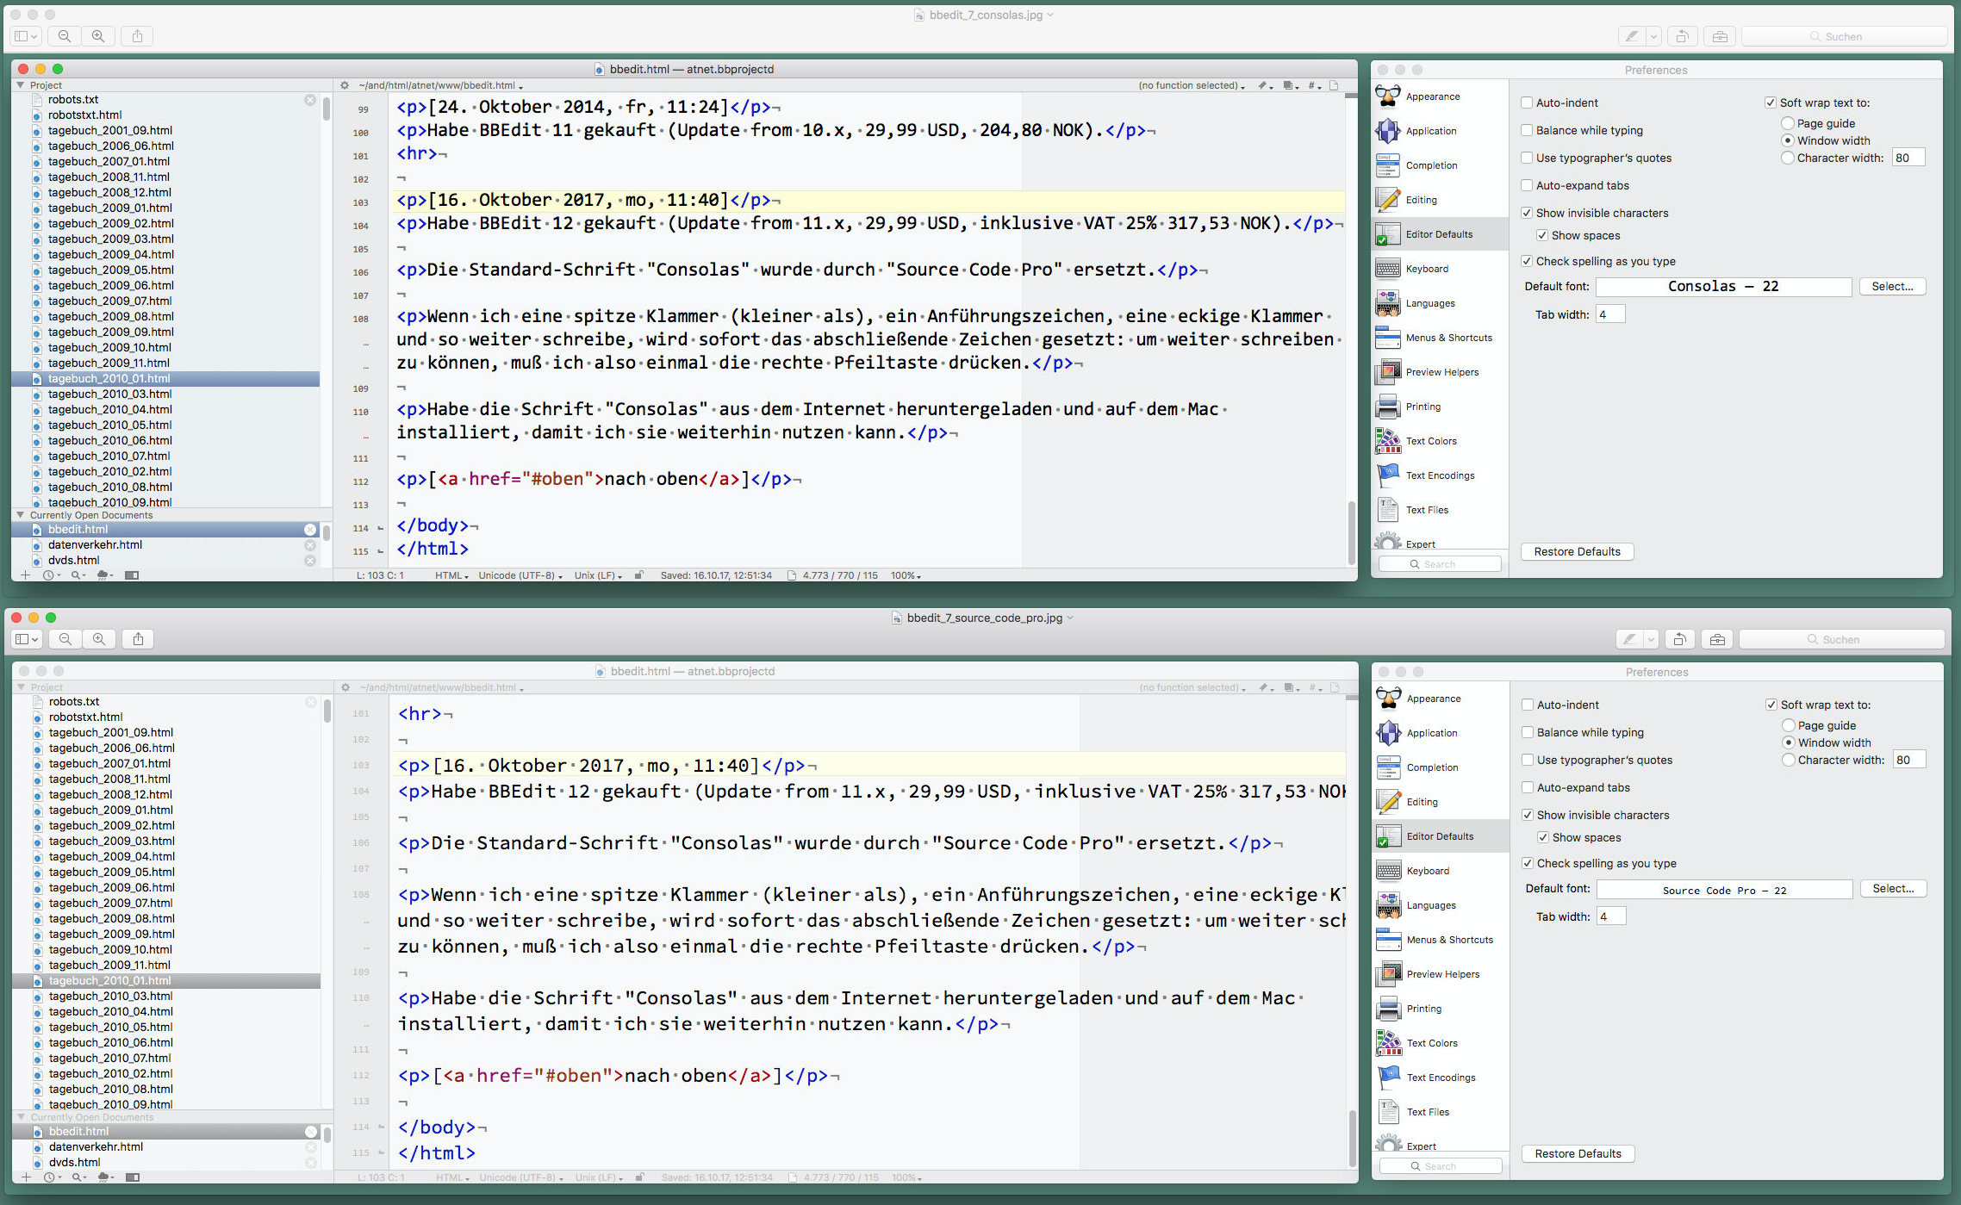This screenshot has width=1961, height=1205.
Task: Switch to Preview Helpers in Source Code Pro Preferences
Action: point(1441,974)
